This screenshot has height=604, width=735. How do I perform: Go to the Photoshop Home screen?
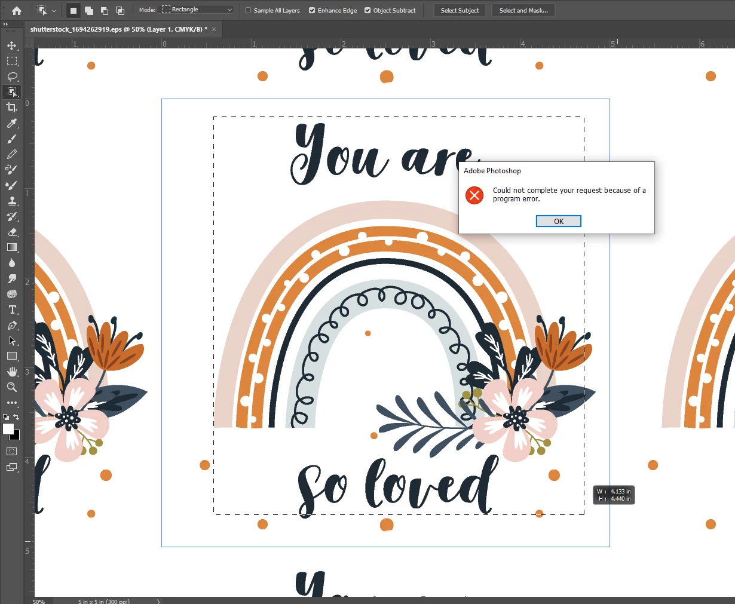[17, 10]
